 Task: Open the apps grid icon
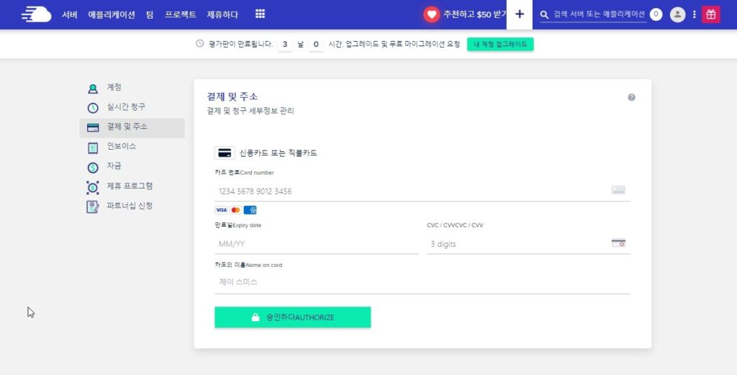[260, 14]
